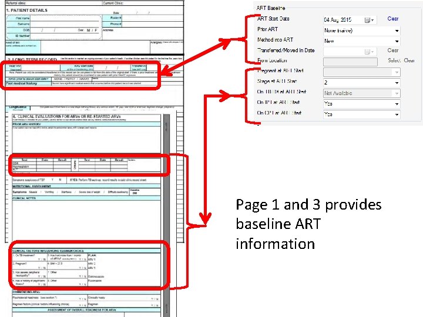This screenshot has width=423, height=317.
Task: Open the Prior ART dropdown showing None (naive)
Action: coord(361,31)
